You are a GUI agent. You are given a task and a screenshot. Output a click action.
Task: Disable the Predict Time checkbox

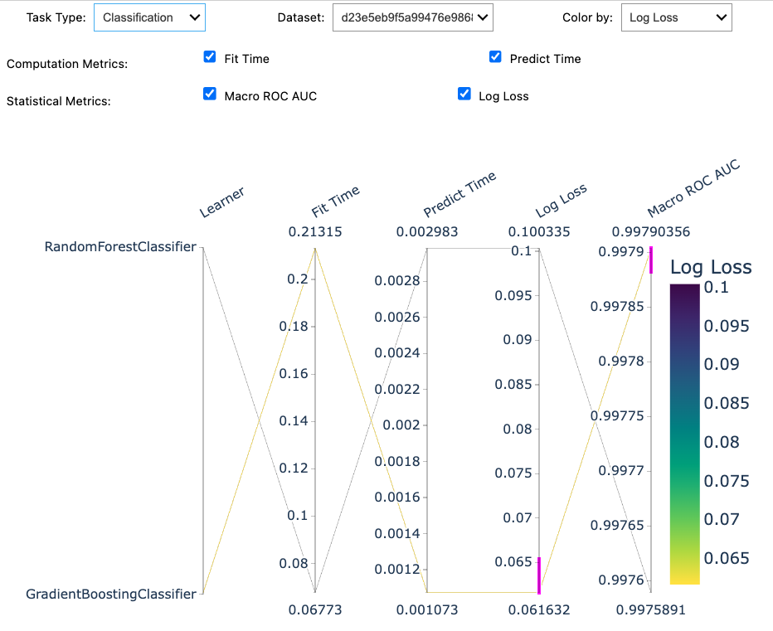[495, 57]
